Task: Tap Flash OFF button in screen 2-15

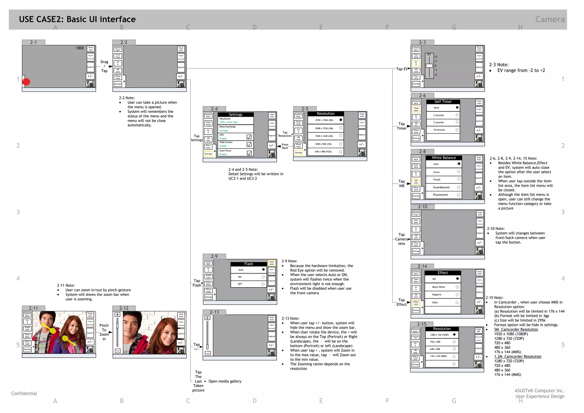Action: point(478,331)
